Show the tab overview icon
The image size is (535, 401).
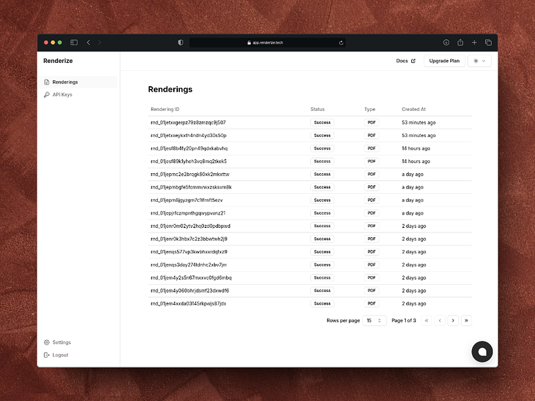point(488,43)
